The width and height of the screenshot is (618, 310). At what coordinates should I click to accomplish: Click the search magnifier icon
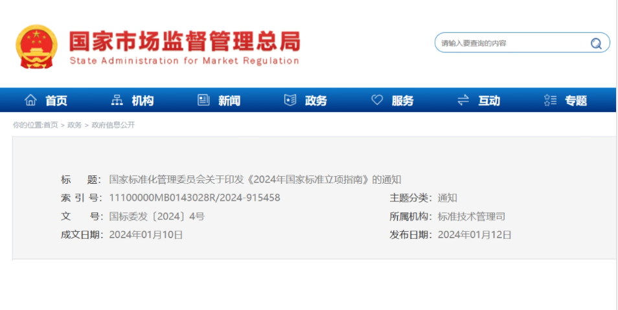596,43
